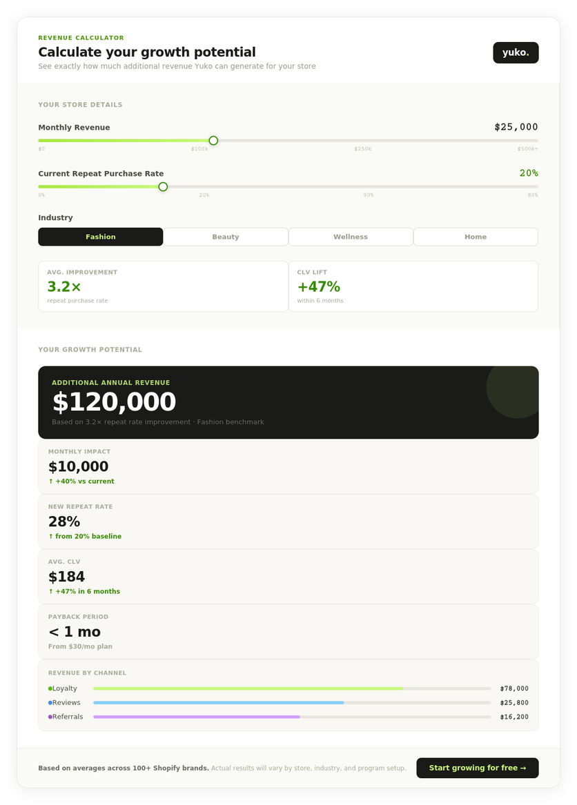This screenshot has width=577, height=805.
Task: Click the purple Referrals channel dot
Action: tap(50, 717)
